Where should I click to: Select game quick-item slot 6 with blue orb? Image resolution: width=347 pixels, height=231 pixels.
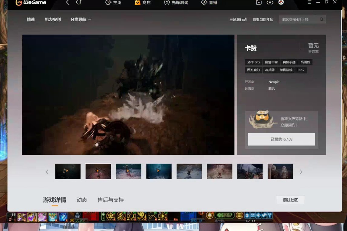[63, 217]
